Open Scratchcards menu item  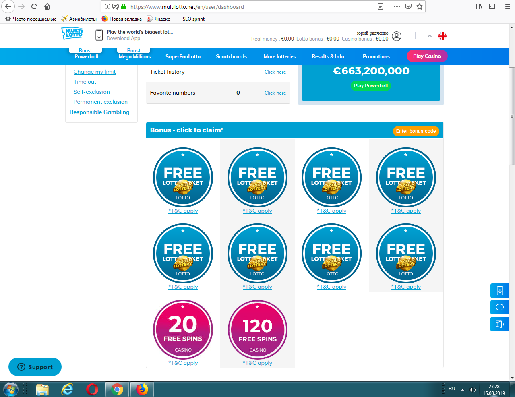click(231, 56)
